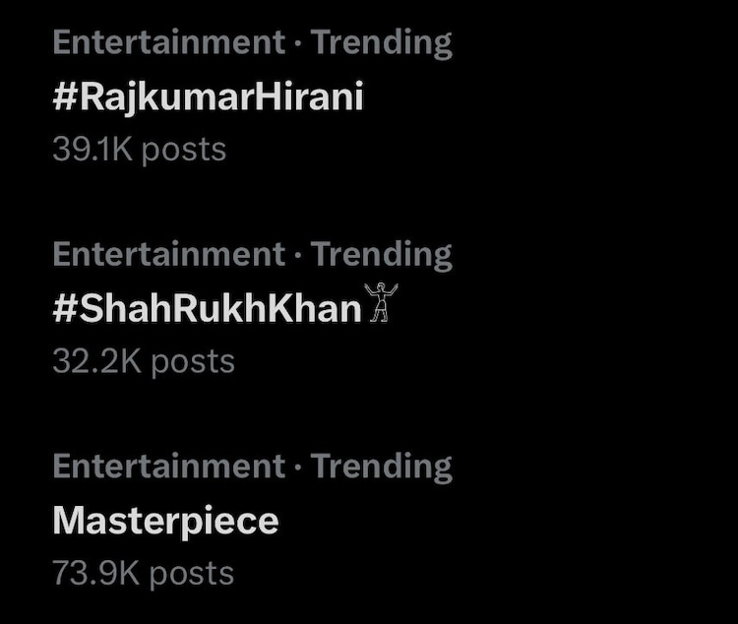This screenshot has width=738, height=624.
Task: Click the 73.9K figure under Masterpiece
Action: point(96,573)
